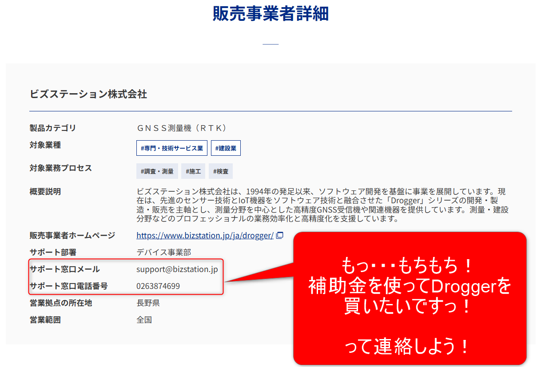Click the 販売事業者ホームページ label

pyautogui.click(x=72, y=236)
